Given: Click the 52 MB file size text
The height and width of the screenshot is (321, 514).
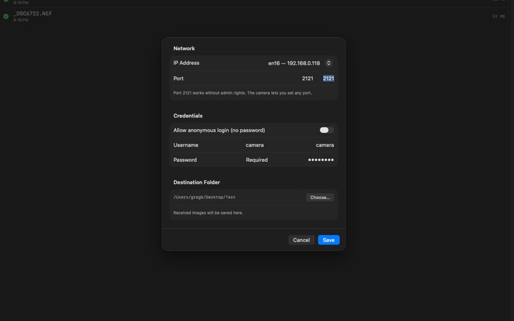Looking at the screenshot, I should [499, 16].
